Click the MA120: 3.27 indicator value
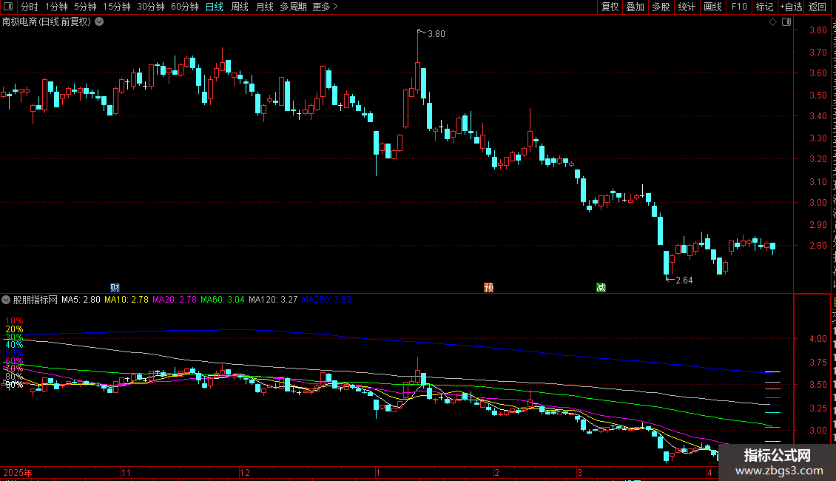Screen dimensions: 836x481 [273, 300]
